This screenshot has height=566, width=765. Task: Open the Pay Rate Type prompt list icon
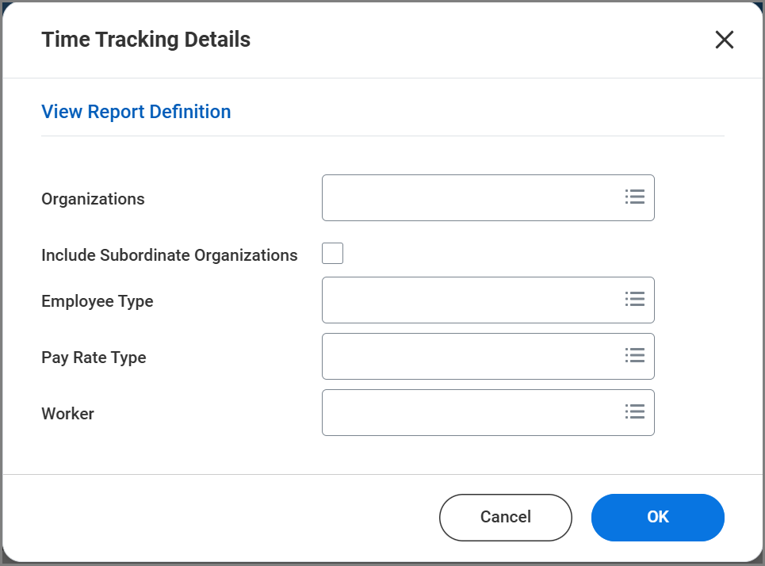pyautogui.click(x=634, y=356)
